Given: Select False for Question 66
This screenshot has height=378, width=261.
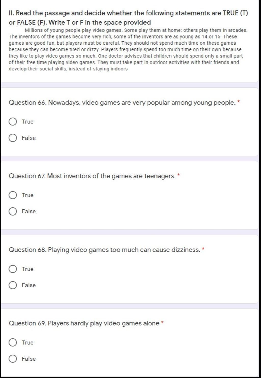Looking at the screenshot, I should point(13,138).
